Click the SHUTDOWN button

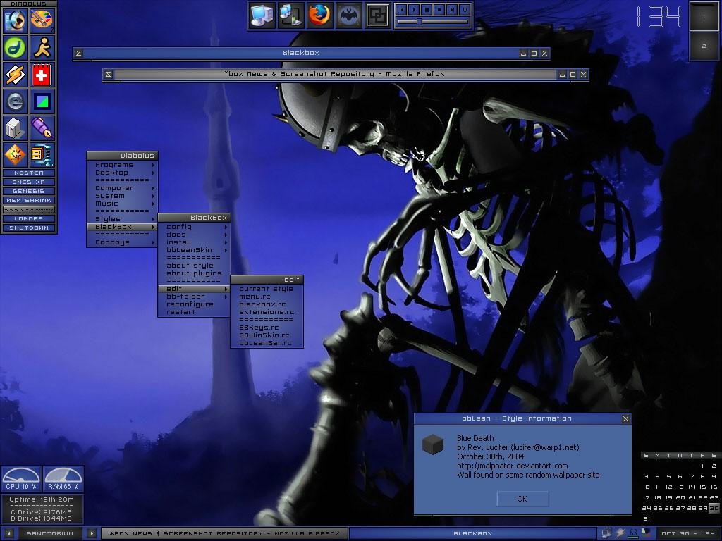(28, 228)
